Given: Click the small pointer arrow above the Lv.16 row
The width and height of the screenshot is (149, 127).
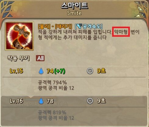Looking at the screenshot, I should [31, 97].
